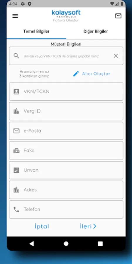Screen dimensions: 132x264
Task: Select the Temel Bilgiler tab
Action: click(x=36, y=31)
